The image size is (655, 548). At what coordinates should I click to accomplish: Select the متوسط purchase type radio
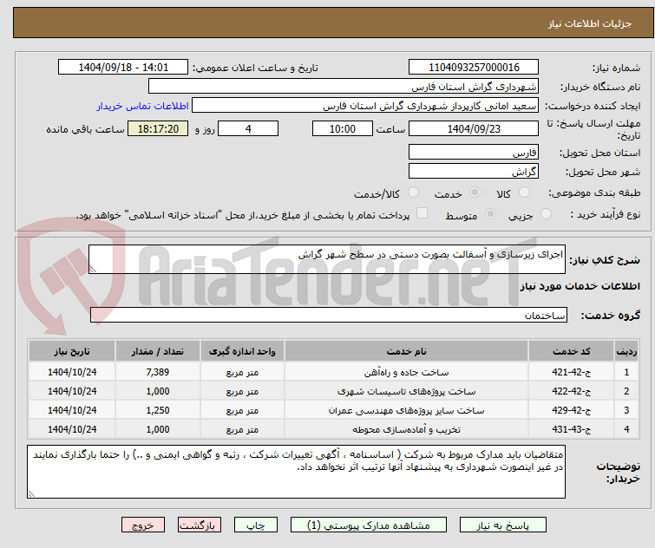[490, 214]
